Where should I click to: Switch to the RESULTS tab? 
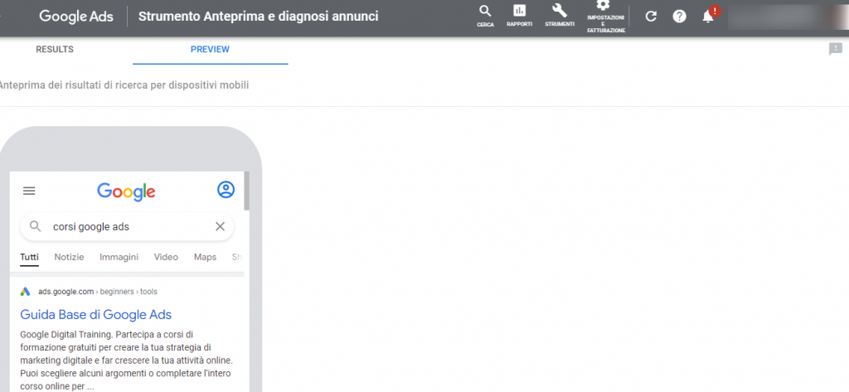click(x=55, y=49)
